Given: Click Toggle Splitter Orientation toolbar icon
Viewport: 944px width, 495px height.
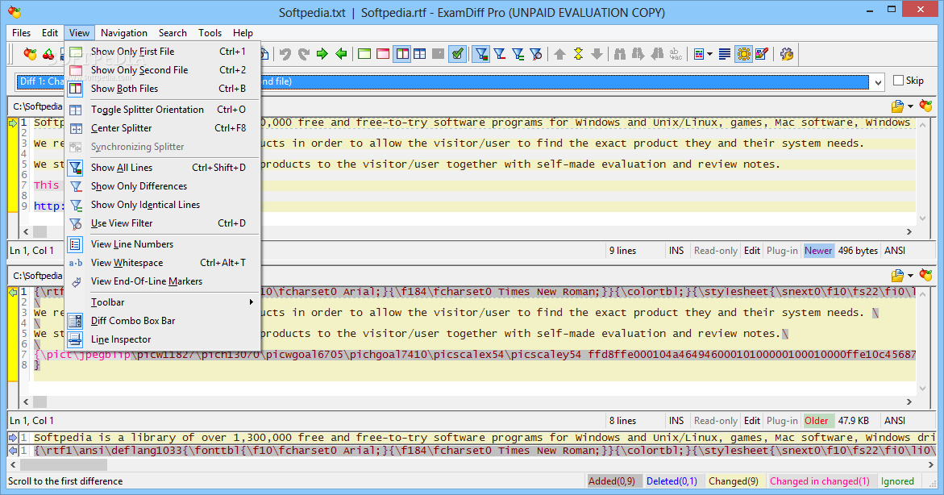Looking at the screenshot, I should (420, 54).
